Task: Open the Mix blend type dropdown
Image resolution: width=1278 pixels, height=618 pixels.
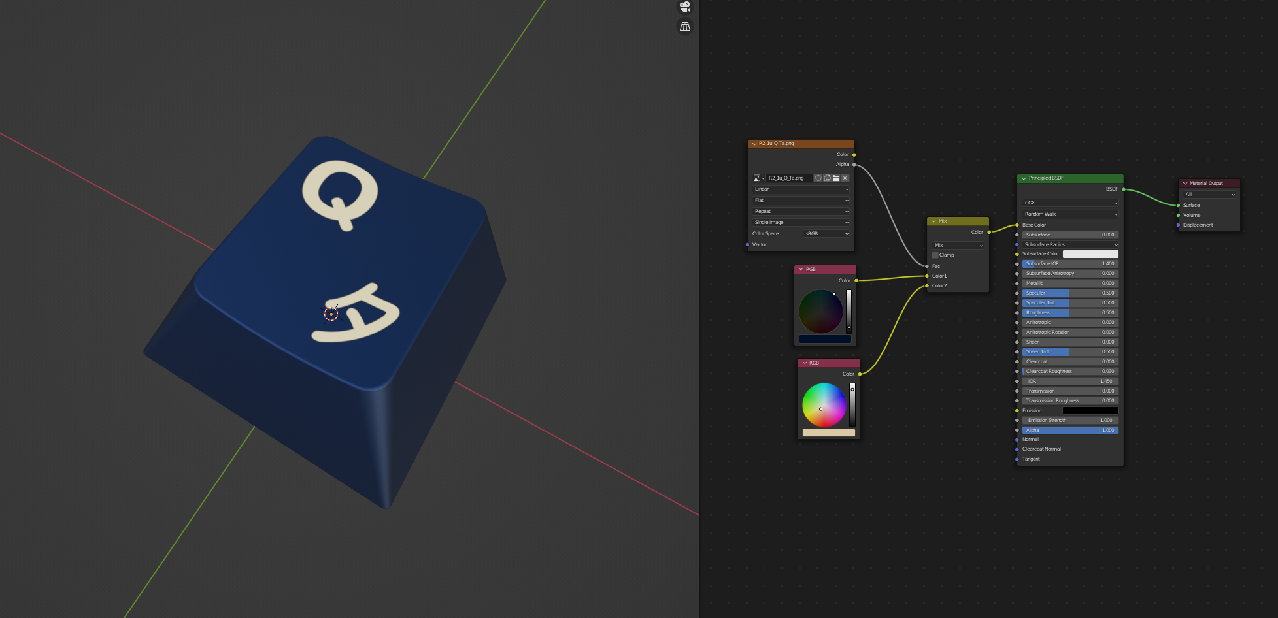Action: 958,246
